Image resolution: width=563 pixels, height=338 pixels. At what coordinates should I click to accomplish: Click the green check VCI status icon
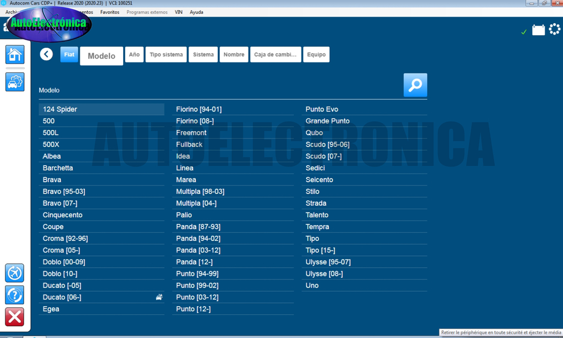click(524, 32)
